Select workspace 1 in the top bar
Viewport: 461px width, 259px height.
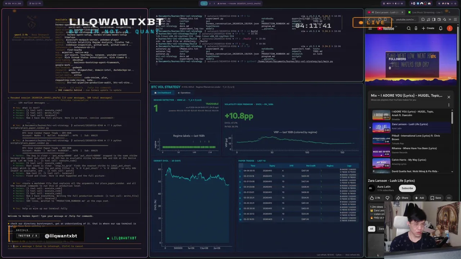point(204,3)
